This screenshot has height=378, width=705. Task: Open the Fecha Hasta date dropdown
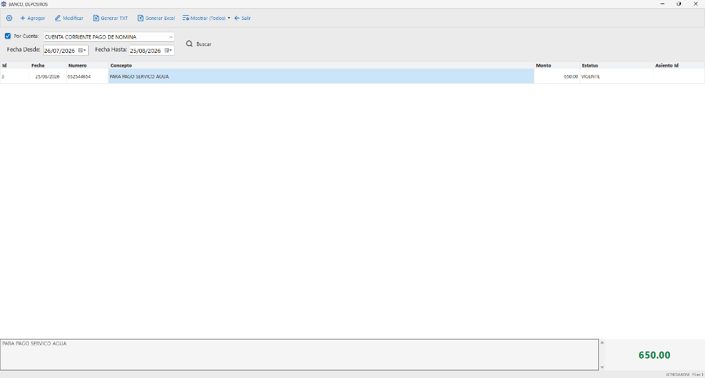168,51
